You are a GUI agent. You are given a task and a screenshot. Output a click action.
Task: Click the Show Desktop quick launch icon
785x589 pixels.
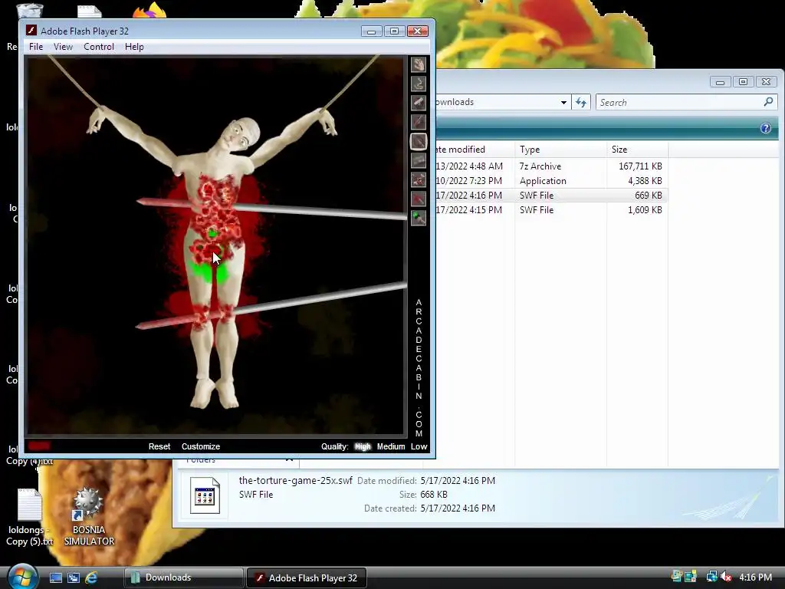click(55, 577)
